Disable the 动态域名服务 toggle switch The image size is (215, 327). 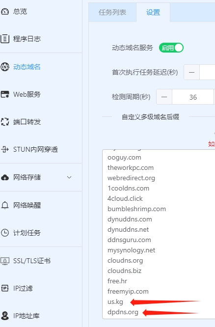pyautogui.click(x=171, y=48)
